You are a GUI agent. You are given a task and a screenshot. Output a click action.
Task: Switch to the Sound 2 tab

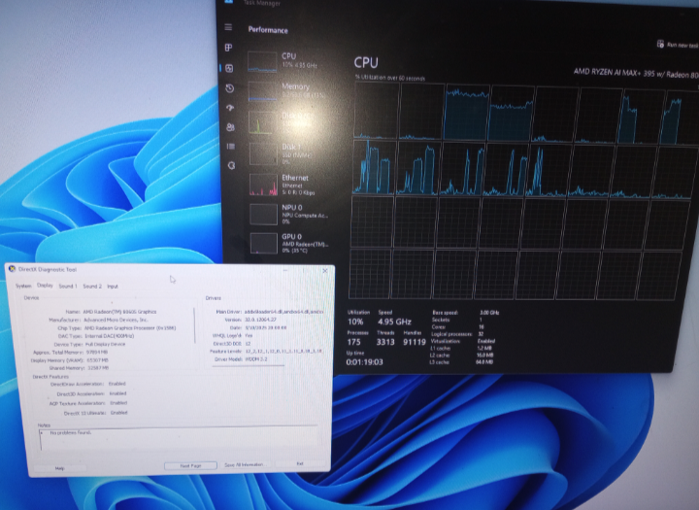tap(92, 286)
